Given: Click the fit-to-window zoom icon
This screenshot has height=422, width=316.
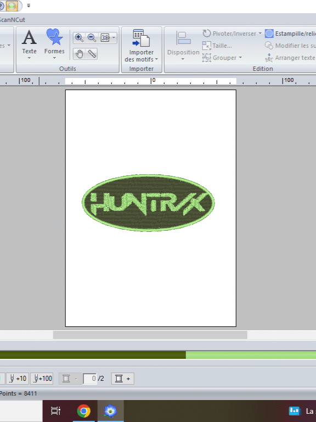Looking at the screenshot, I should point(105,38).
